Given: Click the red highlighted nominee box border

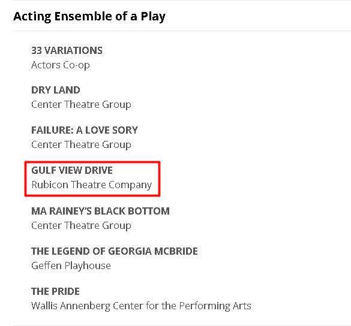Looking at the screenshot, I should pos(92,162).
